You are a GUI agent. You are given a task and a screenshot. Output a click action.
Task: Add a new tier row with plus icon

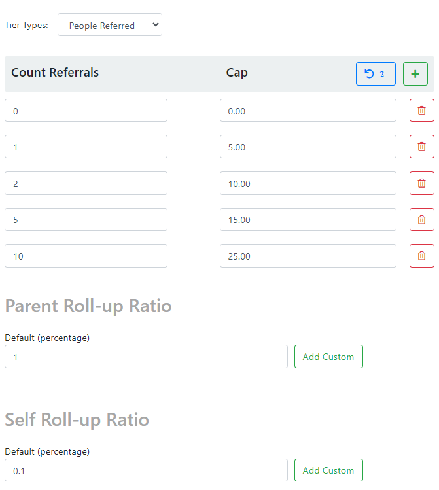(x=415, y=74)
